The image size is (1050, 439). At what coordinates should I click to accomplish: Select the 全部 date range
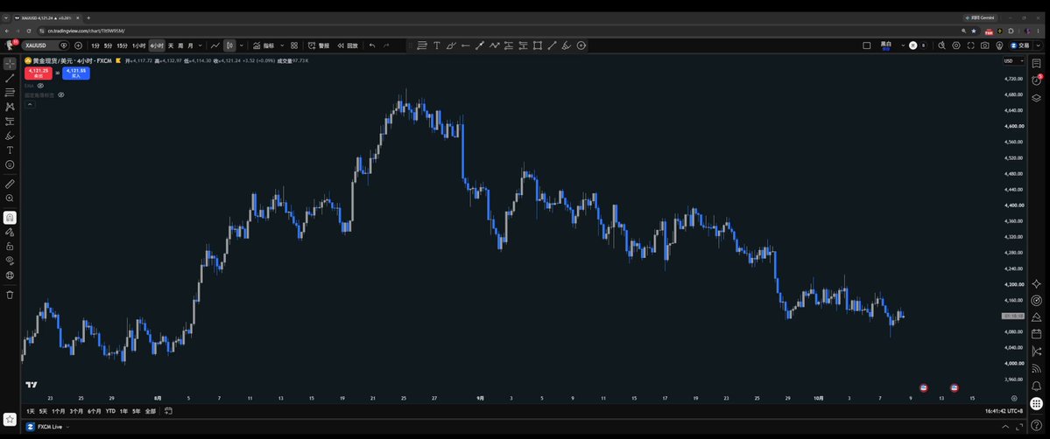pos(150,411)
